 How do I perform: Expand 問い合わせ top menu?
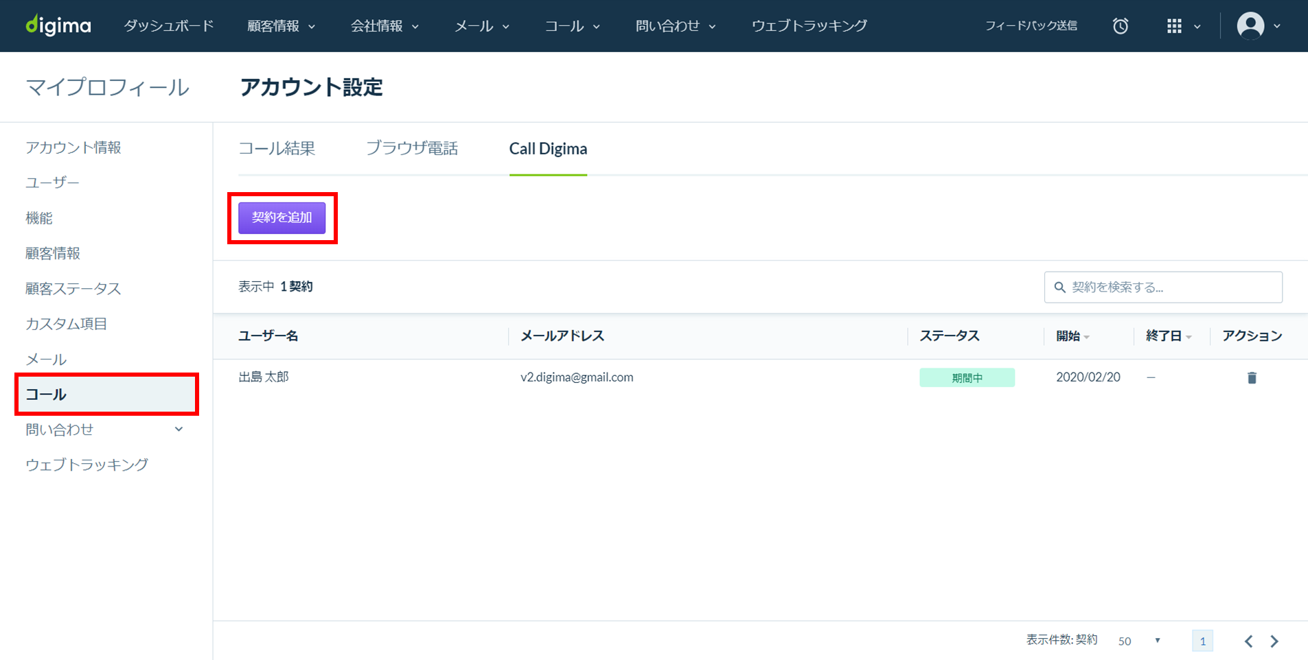676,26
